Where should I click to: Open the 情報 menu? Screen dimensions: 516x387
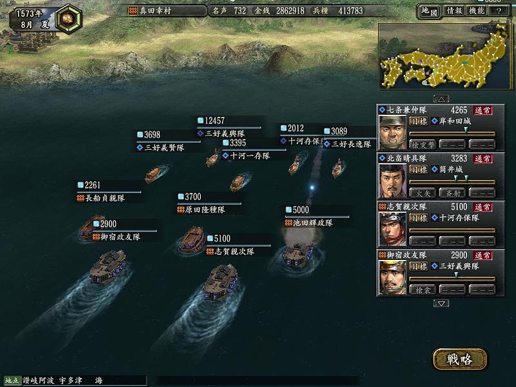pos(454,11)
